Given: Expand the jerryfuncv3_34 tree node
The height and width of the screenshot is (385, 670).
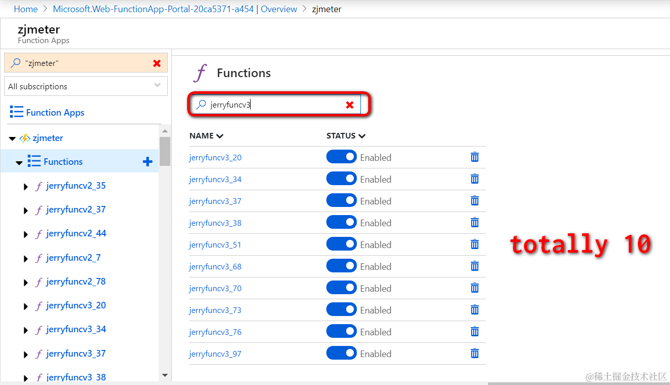Looking at the screenshot, I should (26, 330).
